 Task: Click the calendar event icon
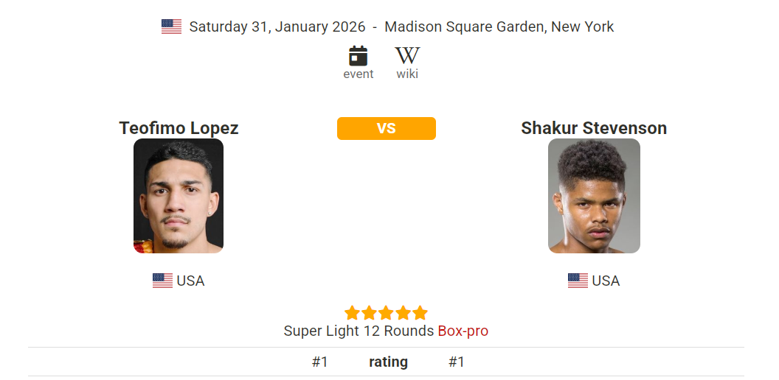point(358,55)
